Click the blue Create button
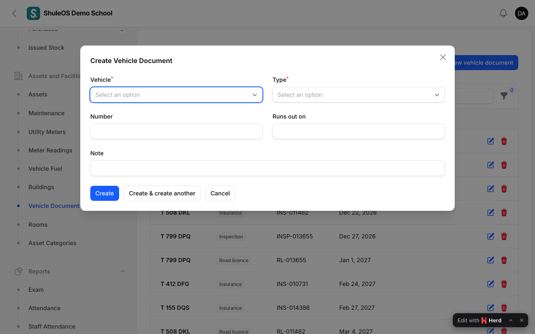 click(104, 193)
